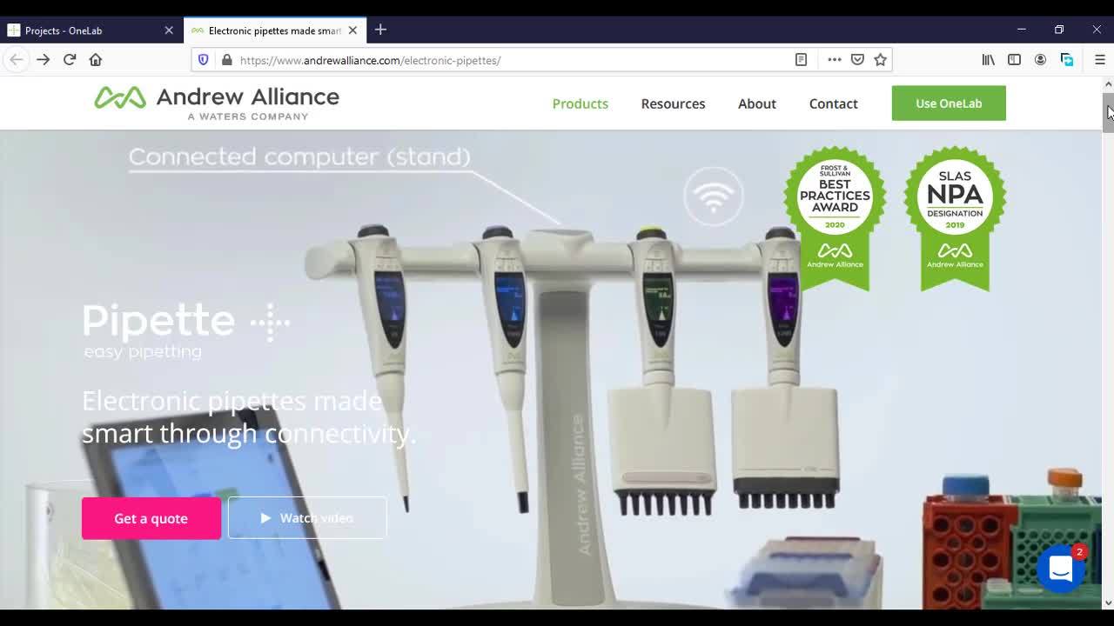Play the Watch video button

click(x=307, y=518)
